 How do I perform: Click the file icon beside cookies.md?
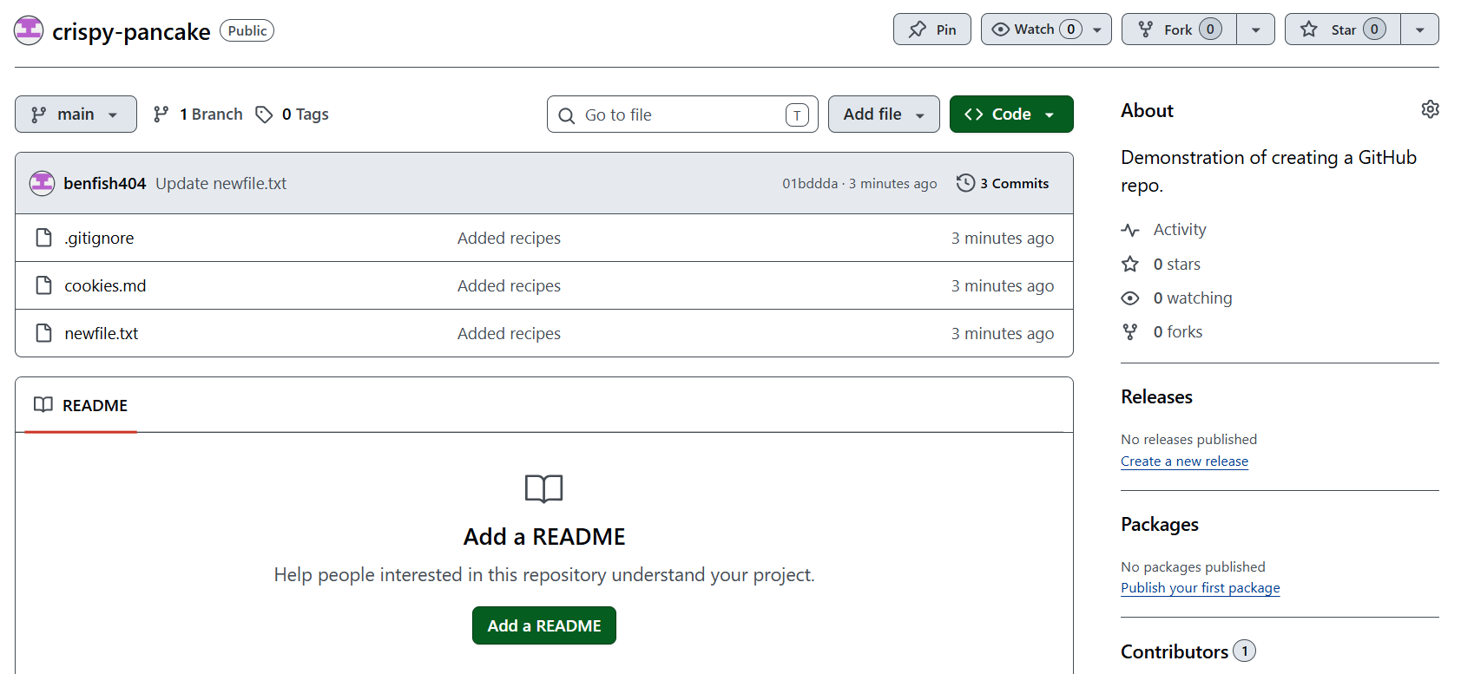point(43,285)
